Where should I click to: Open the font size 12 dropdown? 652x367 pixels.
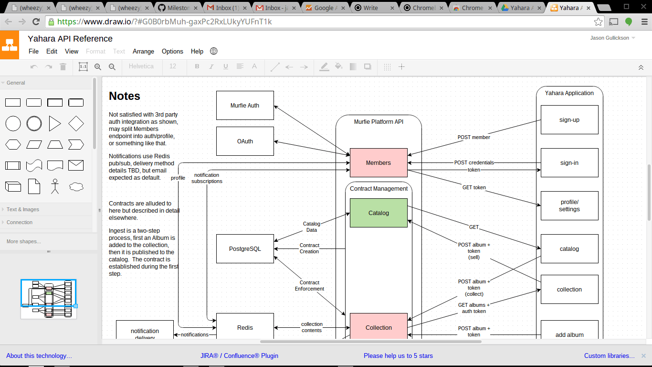coord(173,66)
